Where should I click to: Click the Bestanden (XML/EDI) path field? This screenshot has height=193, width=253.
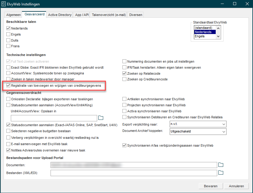(x=134, y=173)
